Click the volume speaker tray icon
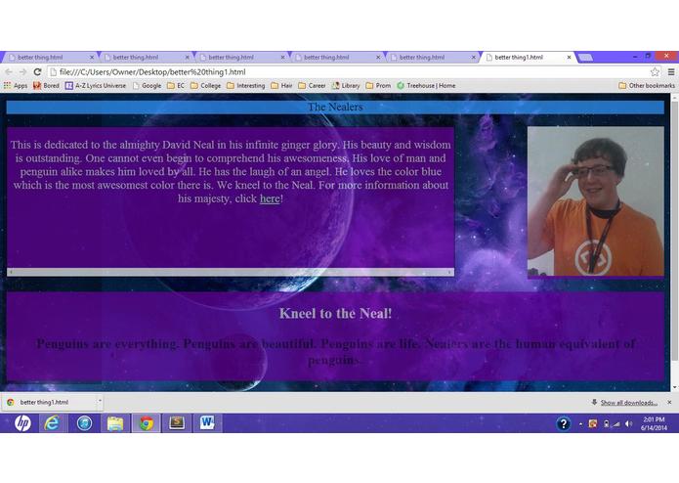This screenshot has height=483, width=679. (x=628, y=423)
